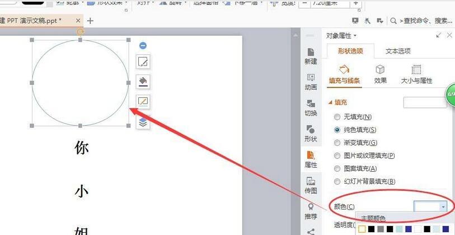455x235 pixels.
Task: Select the 图片或纹理填充(P) radio button
Action: tap(337, 156)
